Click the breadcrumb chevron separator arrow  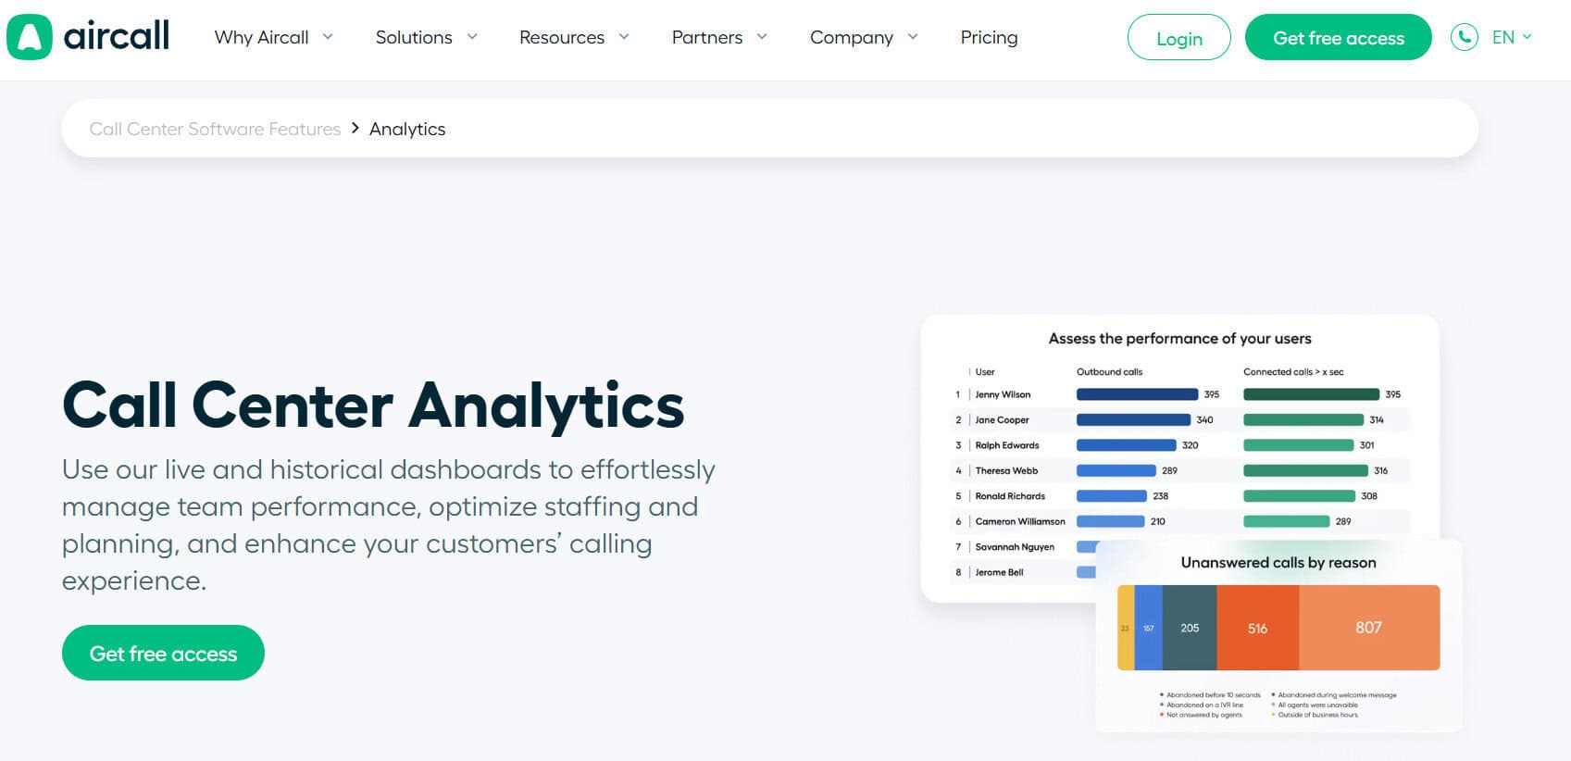pos(355,129)
